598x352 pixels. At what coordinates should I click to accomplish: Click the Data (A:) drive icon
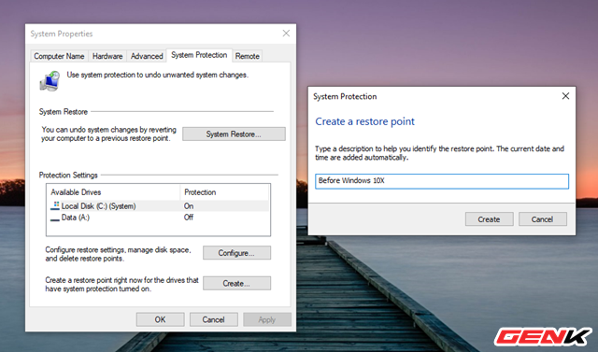tap(55, 218)
